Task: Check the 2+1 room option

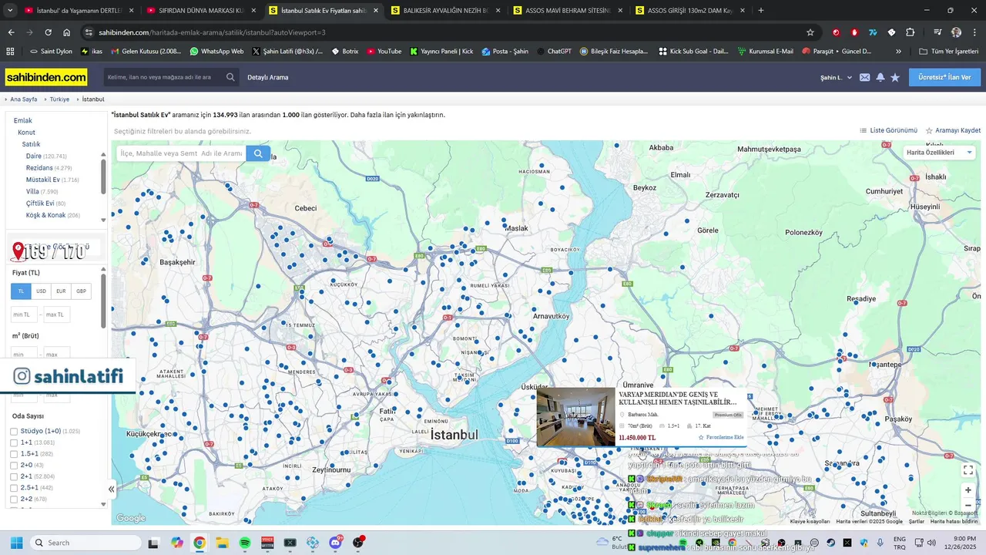Action: point(14,476)
